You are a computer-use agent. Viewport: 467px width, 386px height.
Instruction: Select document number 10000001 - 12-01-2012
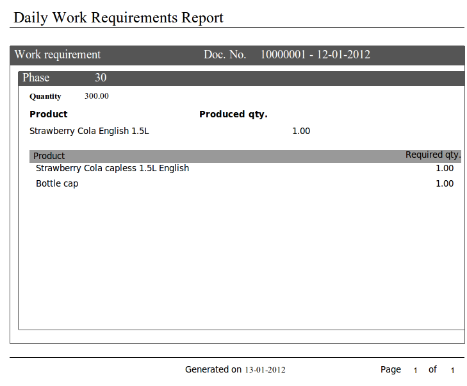[315, 55]
